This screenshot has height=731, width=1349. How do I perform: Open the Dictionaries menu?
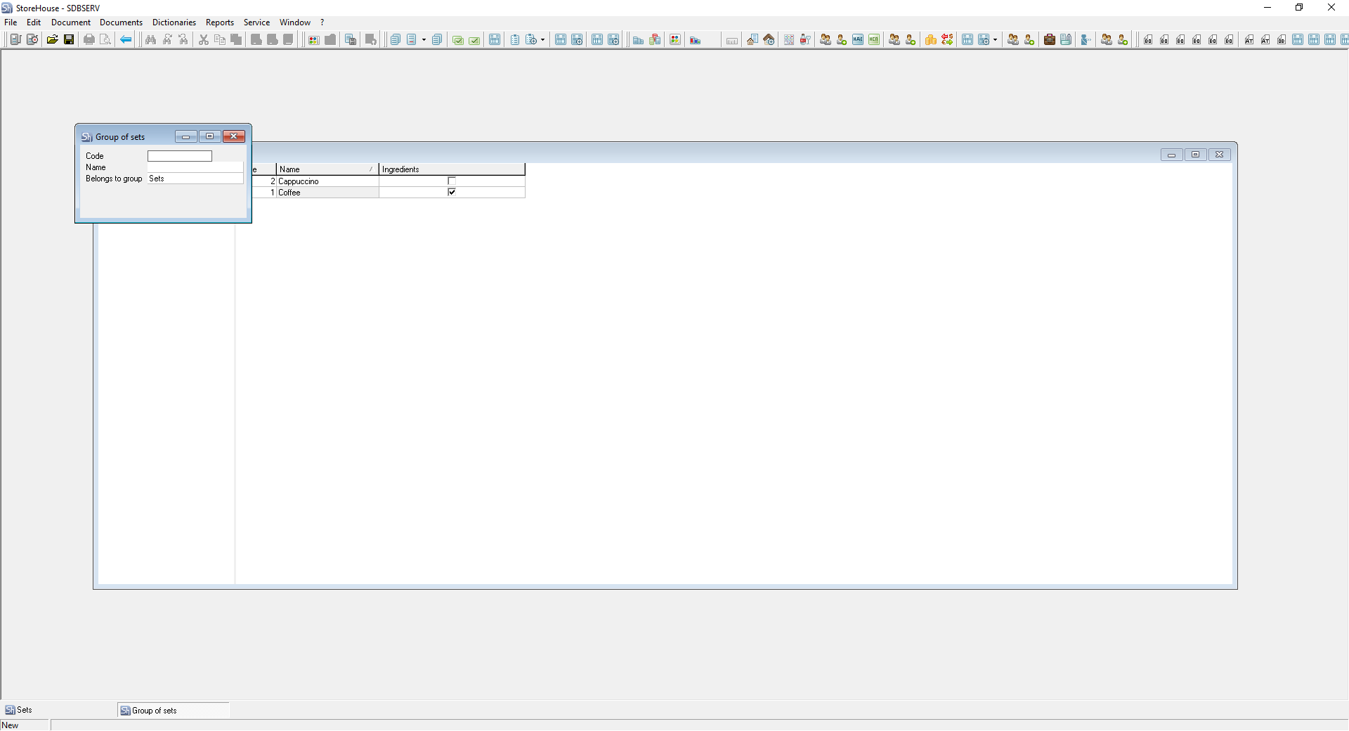point(174,22)
